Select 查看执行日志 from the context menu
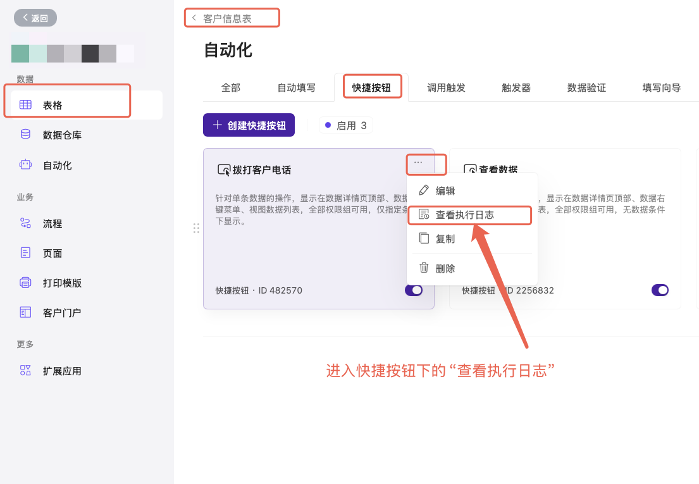The height and width of the screenshot is (484, 699). click(464, 215)
